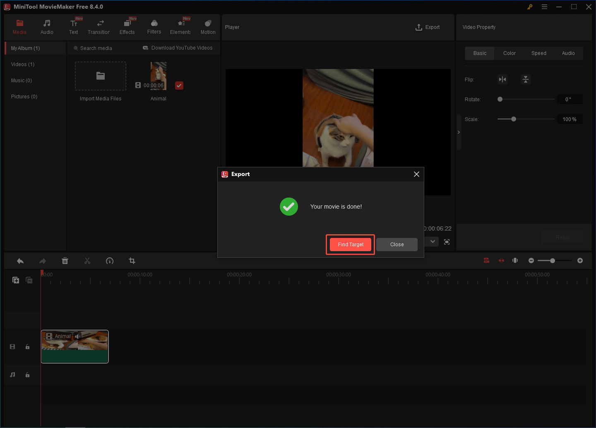
Task: Click the zoom-to-fit timeline icon
Action: click(x=515, y=260)
